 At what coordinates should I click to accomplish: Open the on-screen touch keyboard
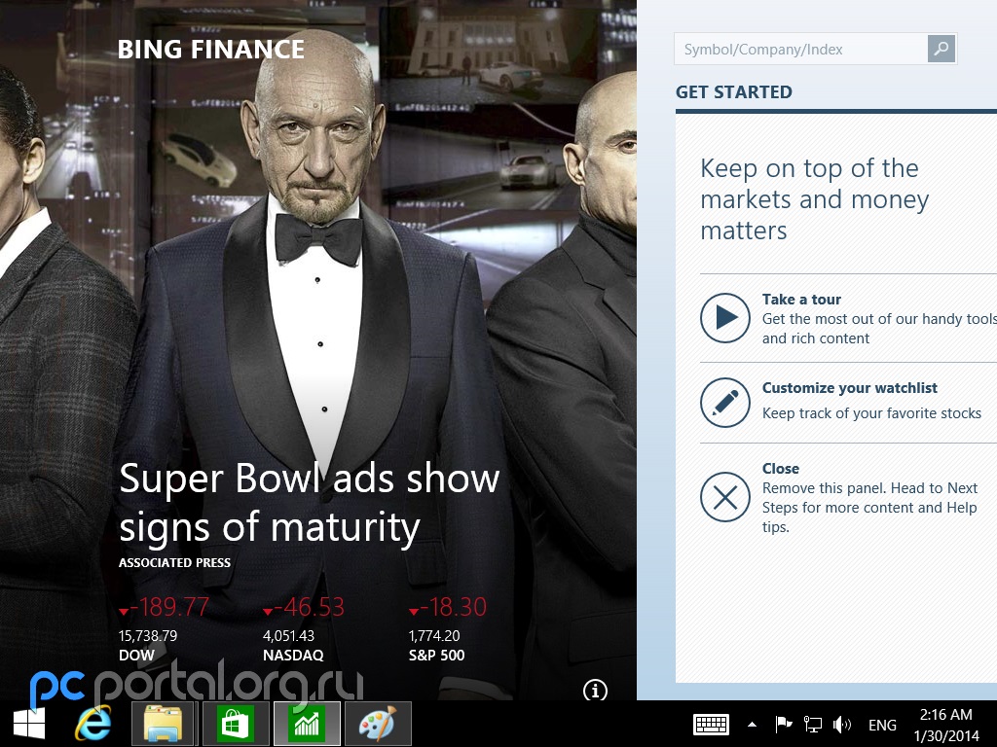tap(711, 725)
